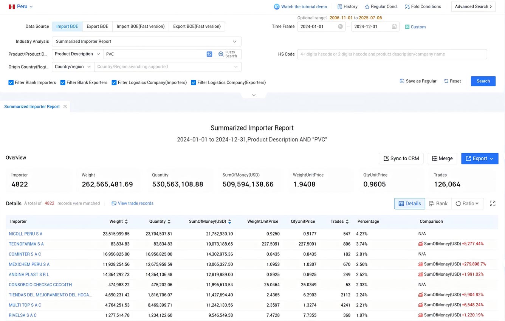Select Import BOE data source
The width and height of the screenshot is (505, 321).
click(67, 26)
